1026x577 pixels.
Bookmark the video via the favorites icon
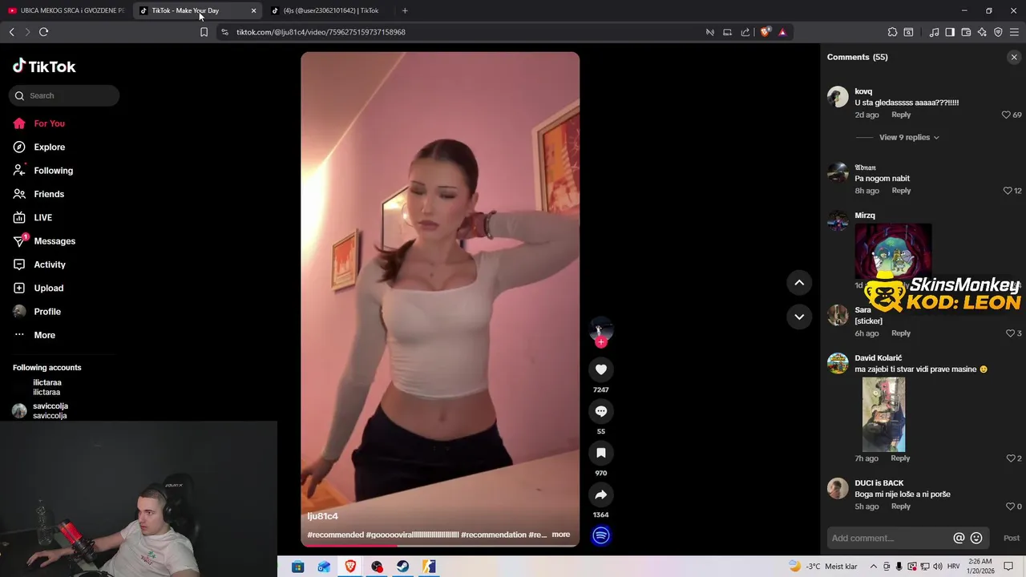601,453
